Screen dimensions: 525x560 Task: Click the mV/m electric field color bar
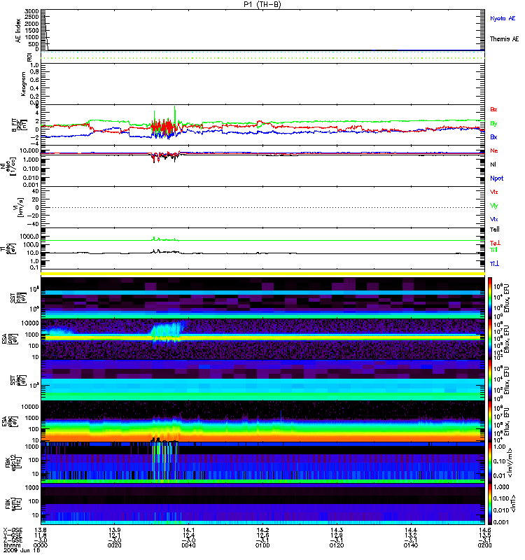490,463
